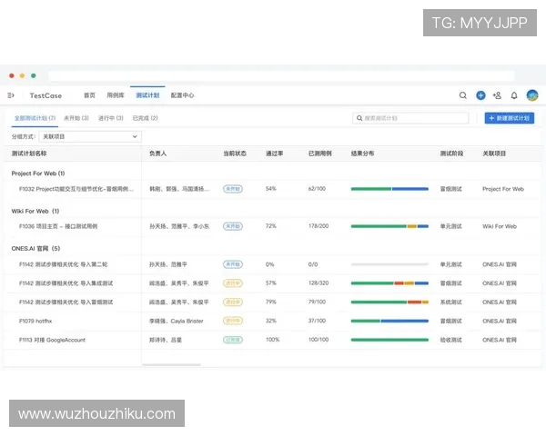The image size is (546, 436).
Task: Click the 37/100 tested cases value
Action: pyautogui.click(x=317, y=321)
